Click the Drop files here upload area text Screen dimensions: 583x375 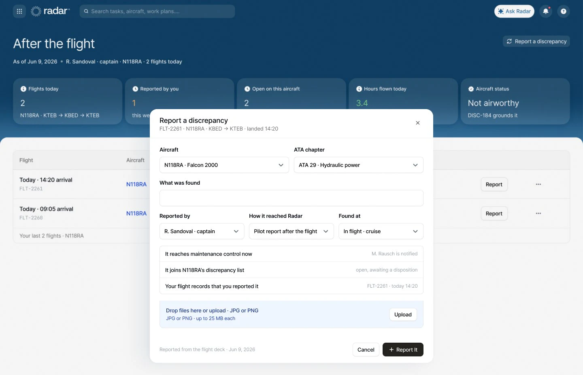point(212,310)
